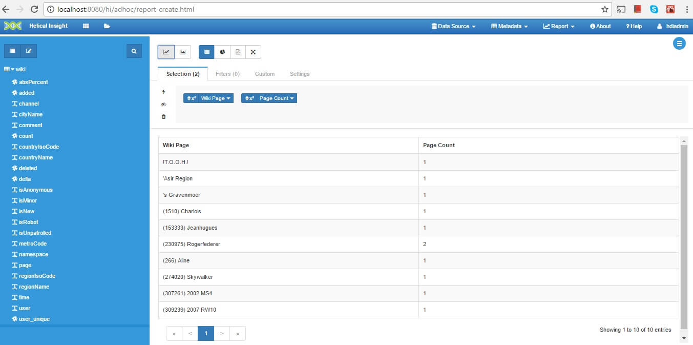Open the Data Source menu

(x=454, y=26)
